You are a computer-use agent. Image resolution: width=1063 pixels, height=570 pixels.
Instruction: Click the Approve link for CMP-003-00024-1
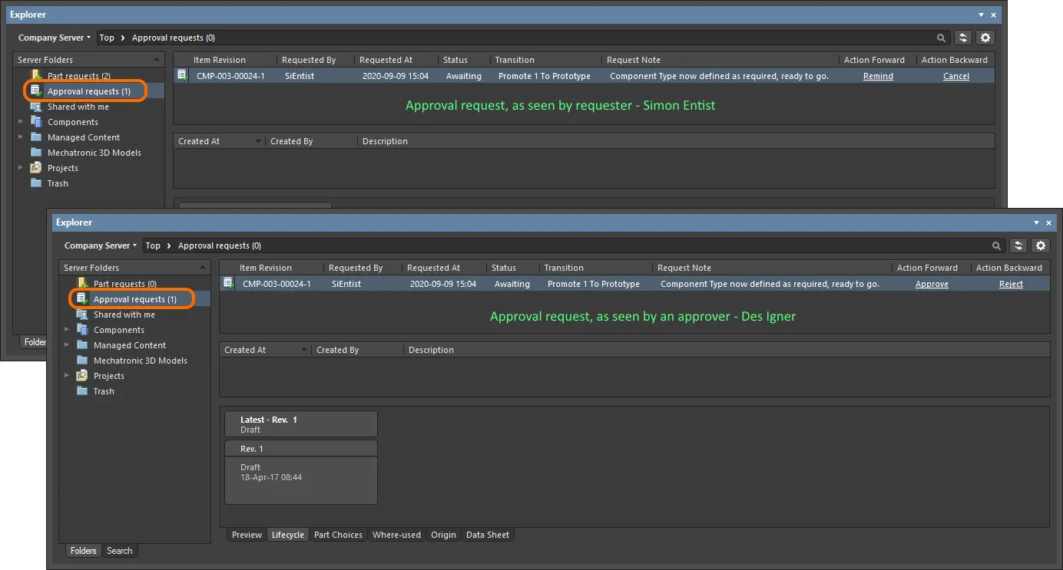pos(932,284)
